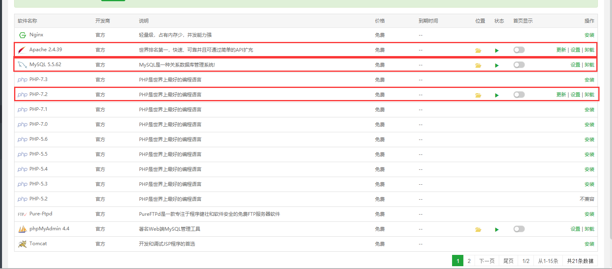Toggle homepage display for PHP-7.2
The height and width of the screenshot is (269, 612).
coord(519,95)
